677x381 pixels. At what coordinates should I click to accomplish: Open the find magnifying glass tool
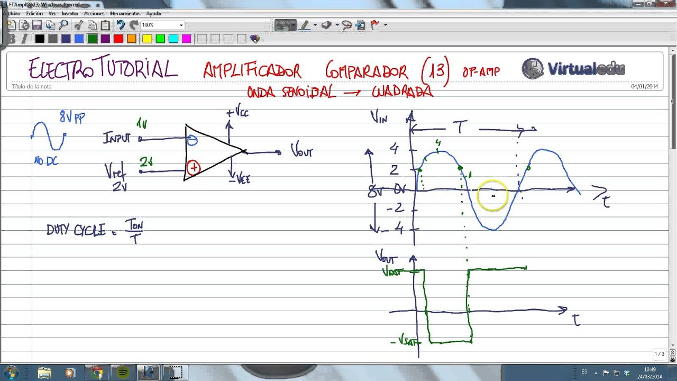point(63,25)
